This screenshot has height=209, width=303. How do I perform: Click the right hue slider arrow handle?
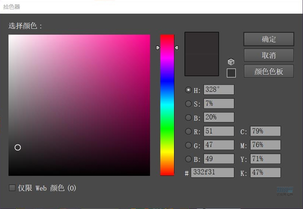[x=177, y=48]
